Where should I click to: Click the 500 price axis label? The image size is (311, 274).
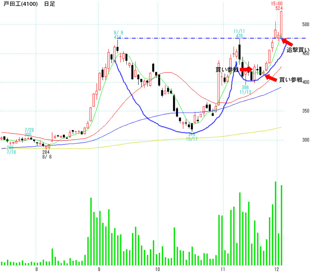tap(306, 24)
